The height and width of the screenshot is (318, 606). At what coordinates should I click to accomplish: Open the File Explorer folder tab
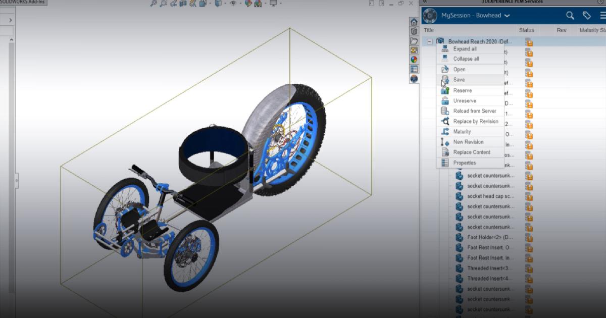tap(414, 41)
